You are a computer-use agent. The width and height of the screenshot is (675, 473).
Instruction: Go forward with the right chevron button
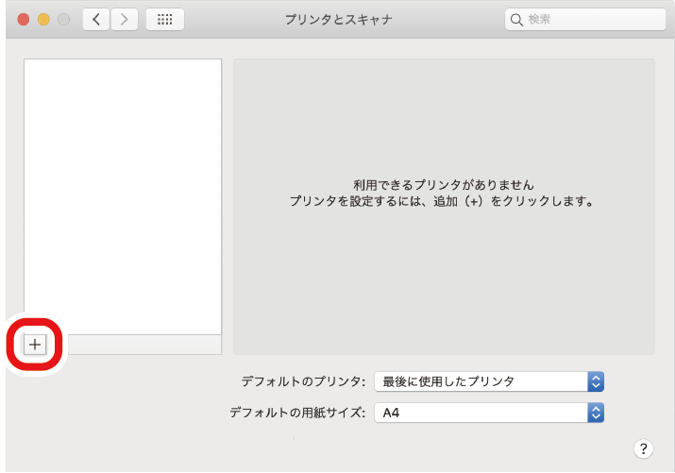(x=125, y=19)
